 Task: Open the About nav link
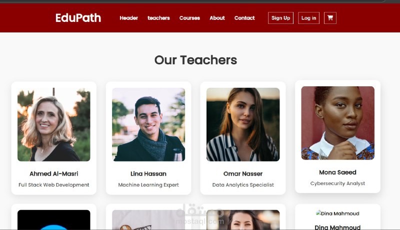(217, 18)
